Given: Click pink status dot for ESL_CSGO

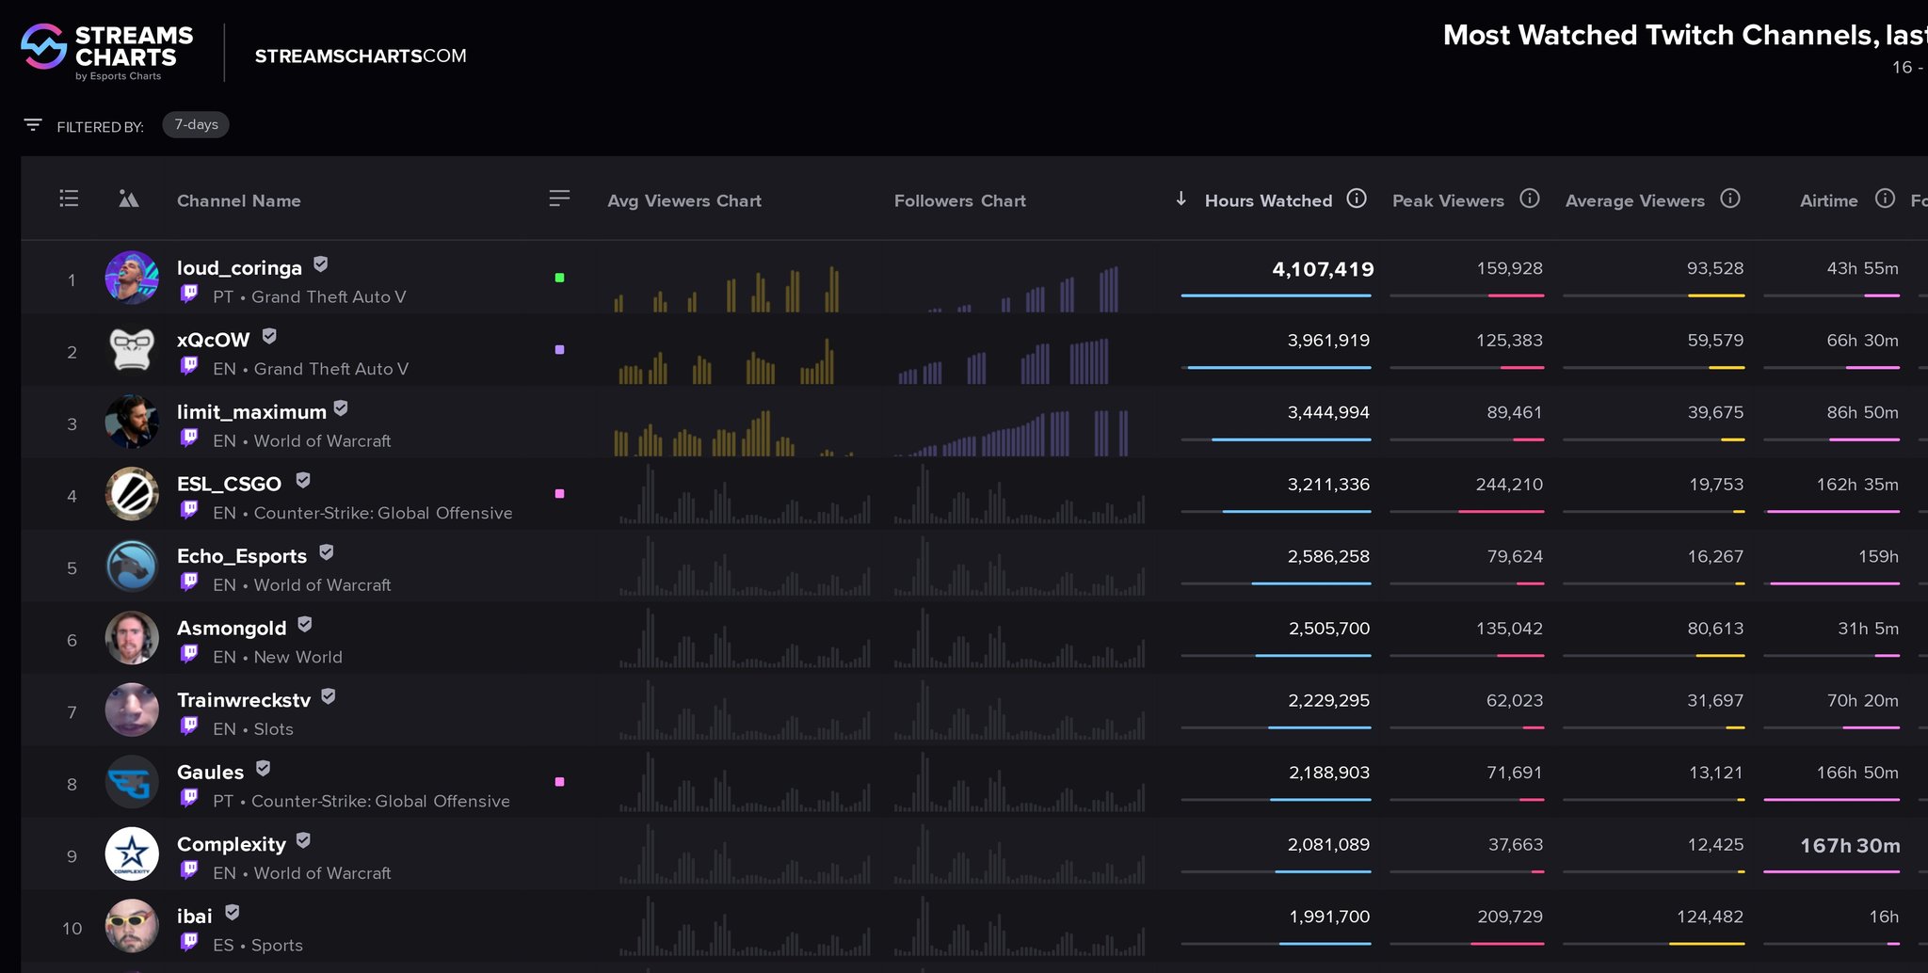Looking at the screenshot, I should point(559,493).
